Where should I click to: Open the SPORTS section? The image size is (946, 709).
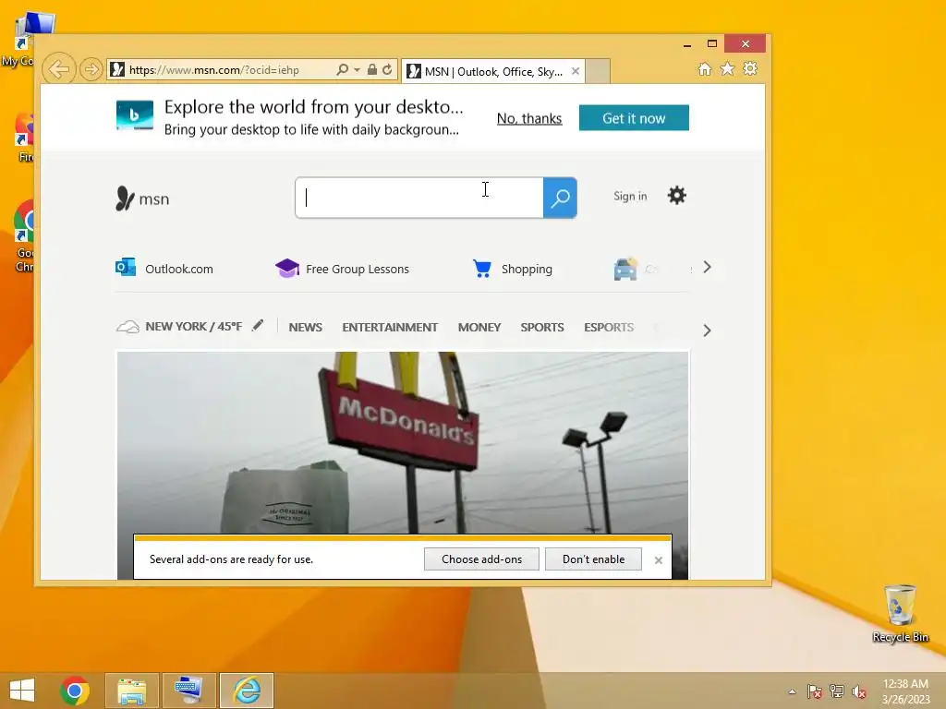pos(541,328)
